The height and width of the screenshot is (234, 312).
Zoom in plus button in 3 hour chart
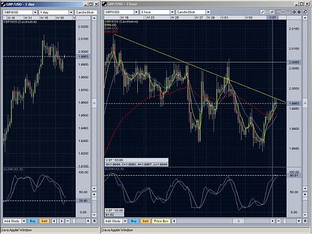tap(299, 221)
